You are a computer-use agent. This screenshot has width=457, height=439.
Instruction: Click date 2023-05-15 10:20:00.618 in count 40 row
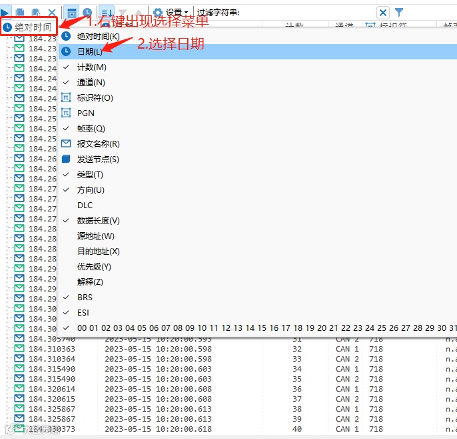[159, 429]
